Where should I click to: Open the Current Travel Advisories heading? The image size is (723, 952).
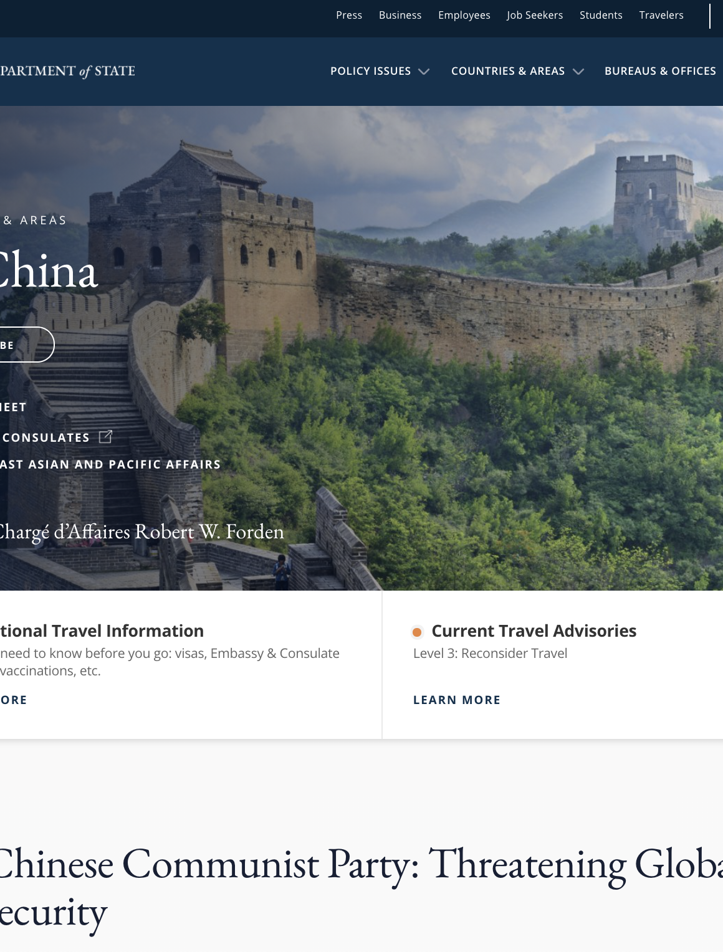[534, 631]
